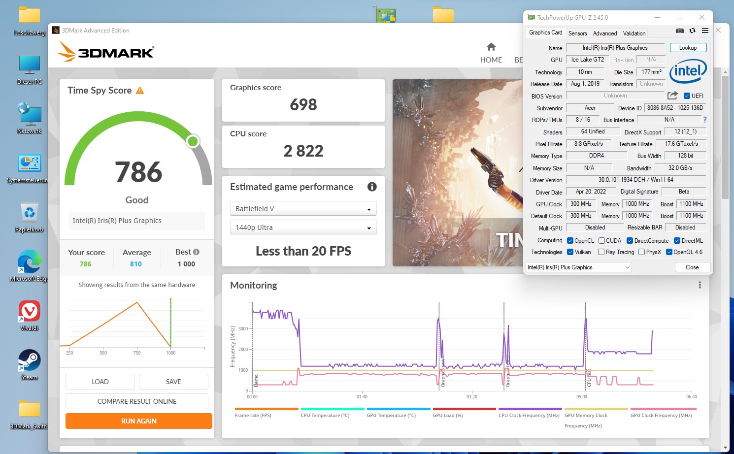Launch Vivaldi browser from desktop
The image size is (734, 454).
30,316
